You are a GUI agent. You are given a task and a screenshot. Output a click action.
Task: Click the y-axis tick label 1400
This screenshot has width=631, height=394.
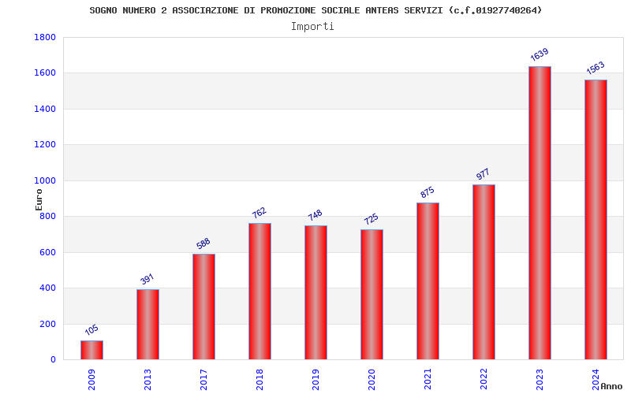(x=45, y=109)
